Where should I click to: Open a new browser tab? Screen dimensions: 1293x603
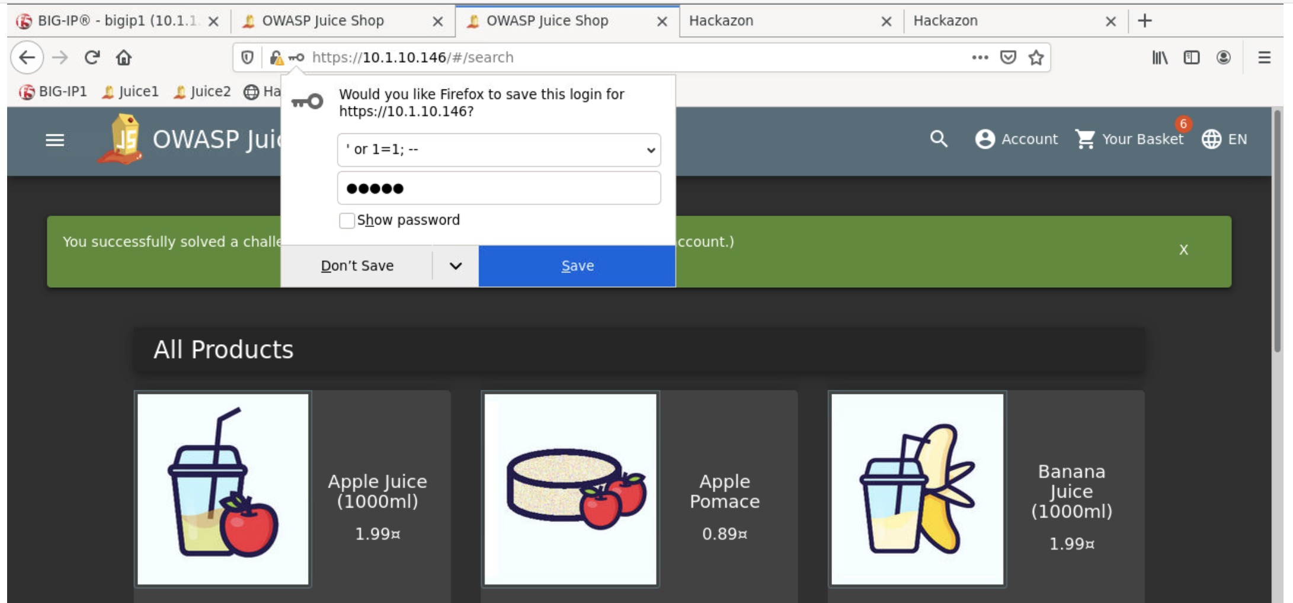(1145, 21)
